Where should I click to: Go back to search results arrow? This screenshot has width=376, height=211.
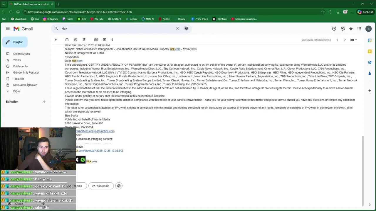point(56,40)
